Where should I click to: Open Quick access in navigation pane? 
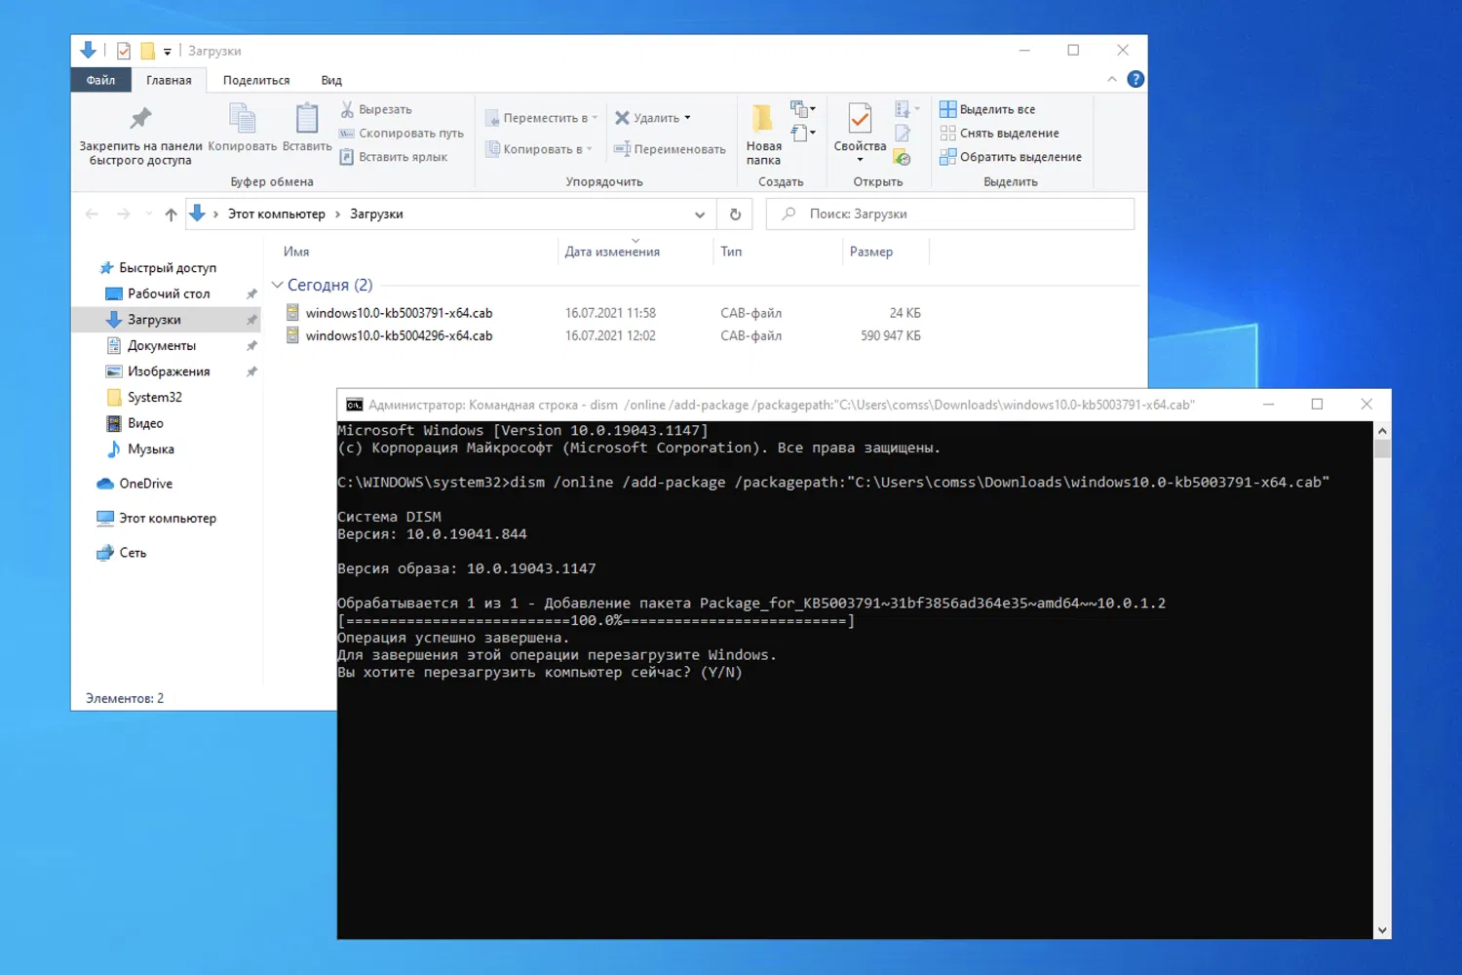(x=168, y=268)
